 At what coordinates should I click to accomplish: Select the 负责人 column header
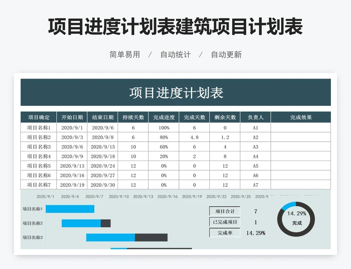click(x=255, y=117)
